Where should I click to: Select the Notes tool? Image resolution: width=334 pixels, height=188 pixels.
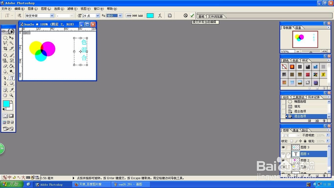click(5, 90)
